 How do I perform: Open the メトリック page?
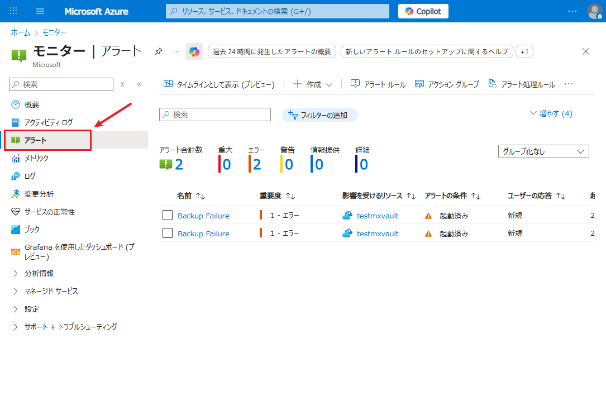[x=39, y=158]
